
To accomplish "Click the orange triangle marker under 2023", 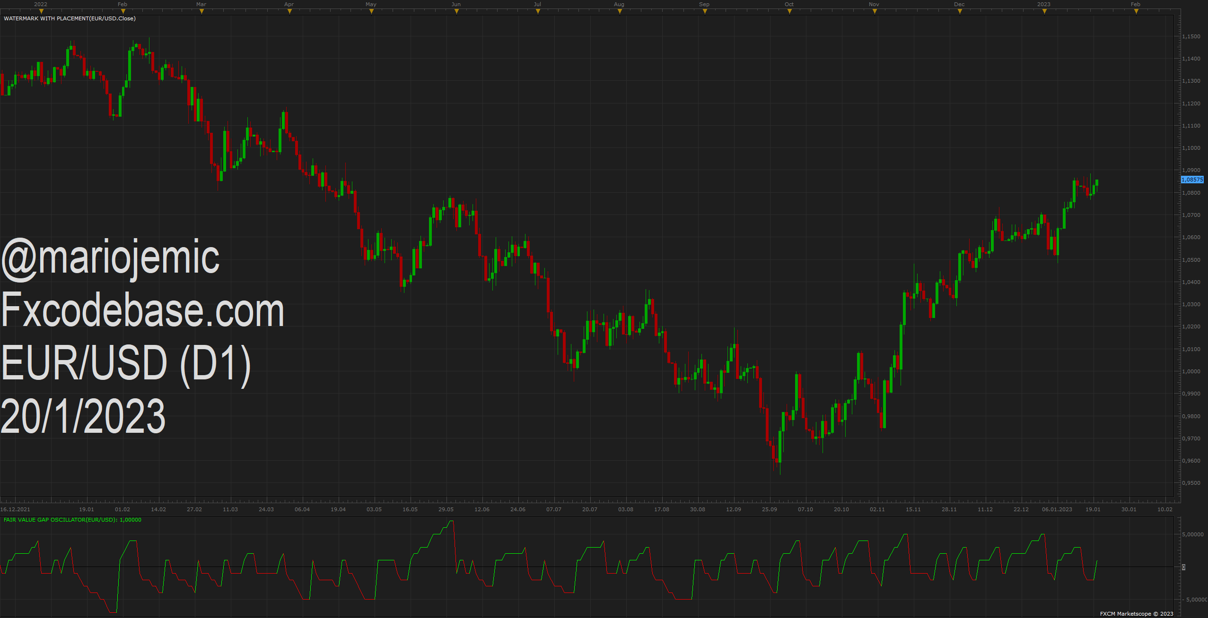I will [x=1044, y=11].
